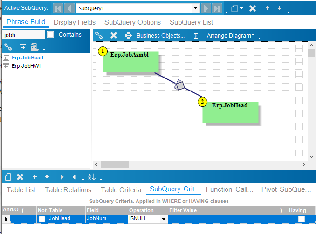The image size is (316, 234).
Task: Delete criteria row with bottom X icon
Action: pyautogui.click(x=20, y=177)
